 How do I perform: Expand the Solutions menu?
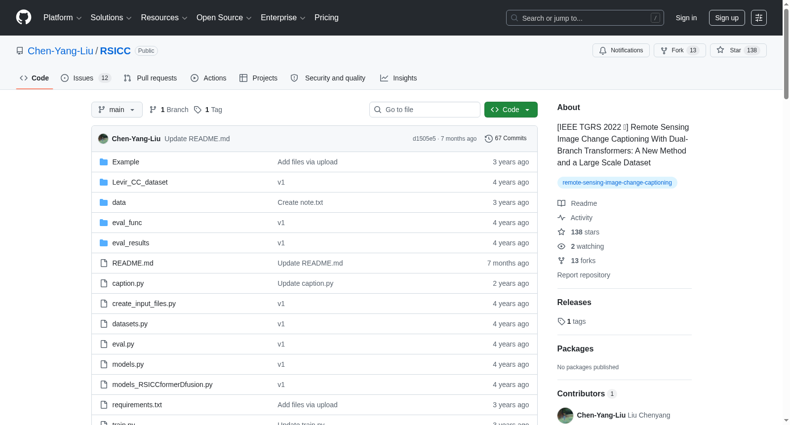pyautogui.click(x=111, y=18)
